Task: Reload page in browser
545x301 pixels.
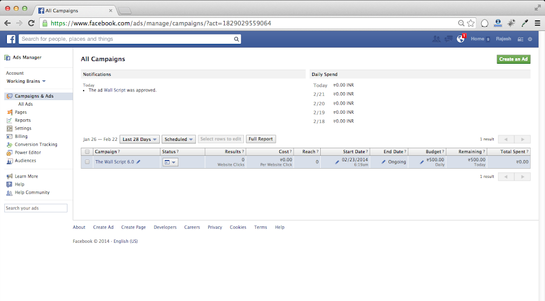Action: coord(32,23)
